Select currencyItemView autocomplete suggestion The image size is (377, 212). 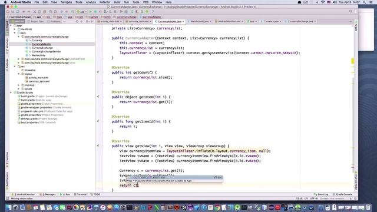(174, 177)
